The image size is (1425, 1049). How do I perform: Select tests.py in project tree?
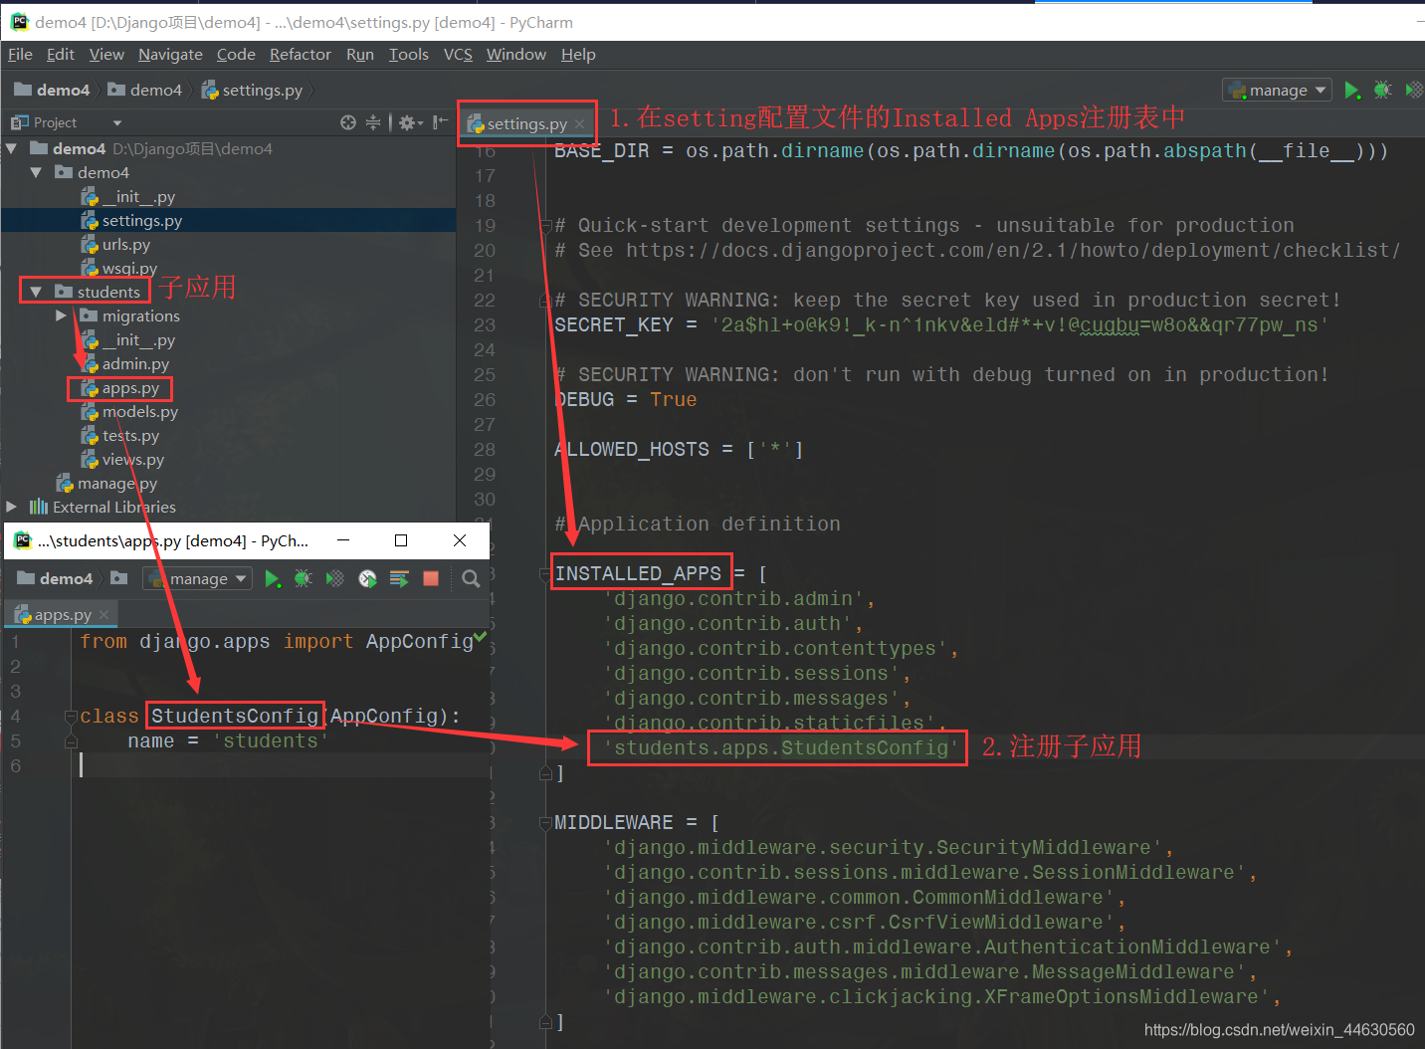click(130, 435)
